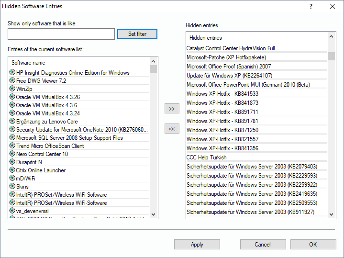344x258 pixels.
Task: Click Cancel to discard changes
Action: click(x=263, y=245)
